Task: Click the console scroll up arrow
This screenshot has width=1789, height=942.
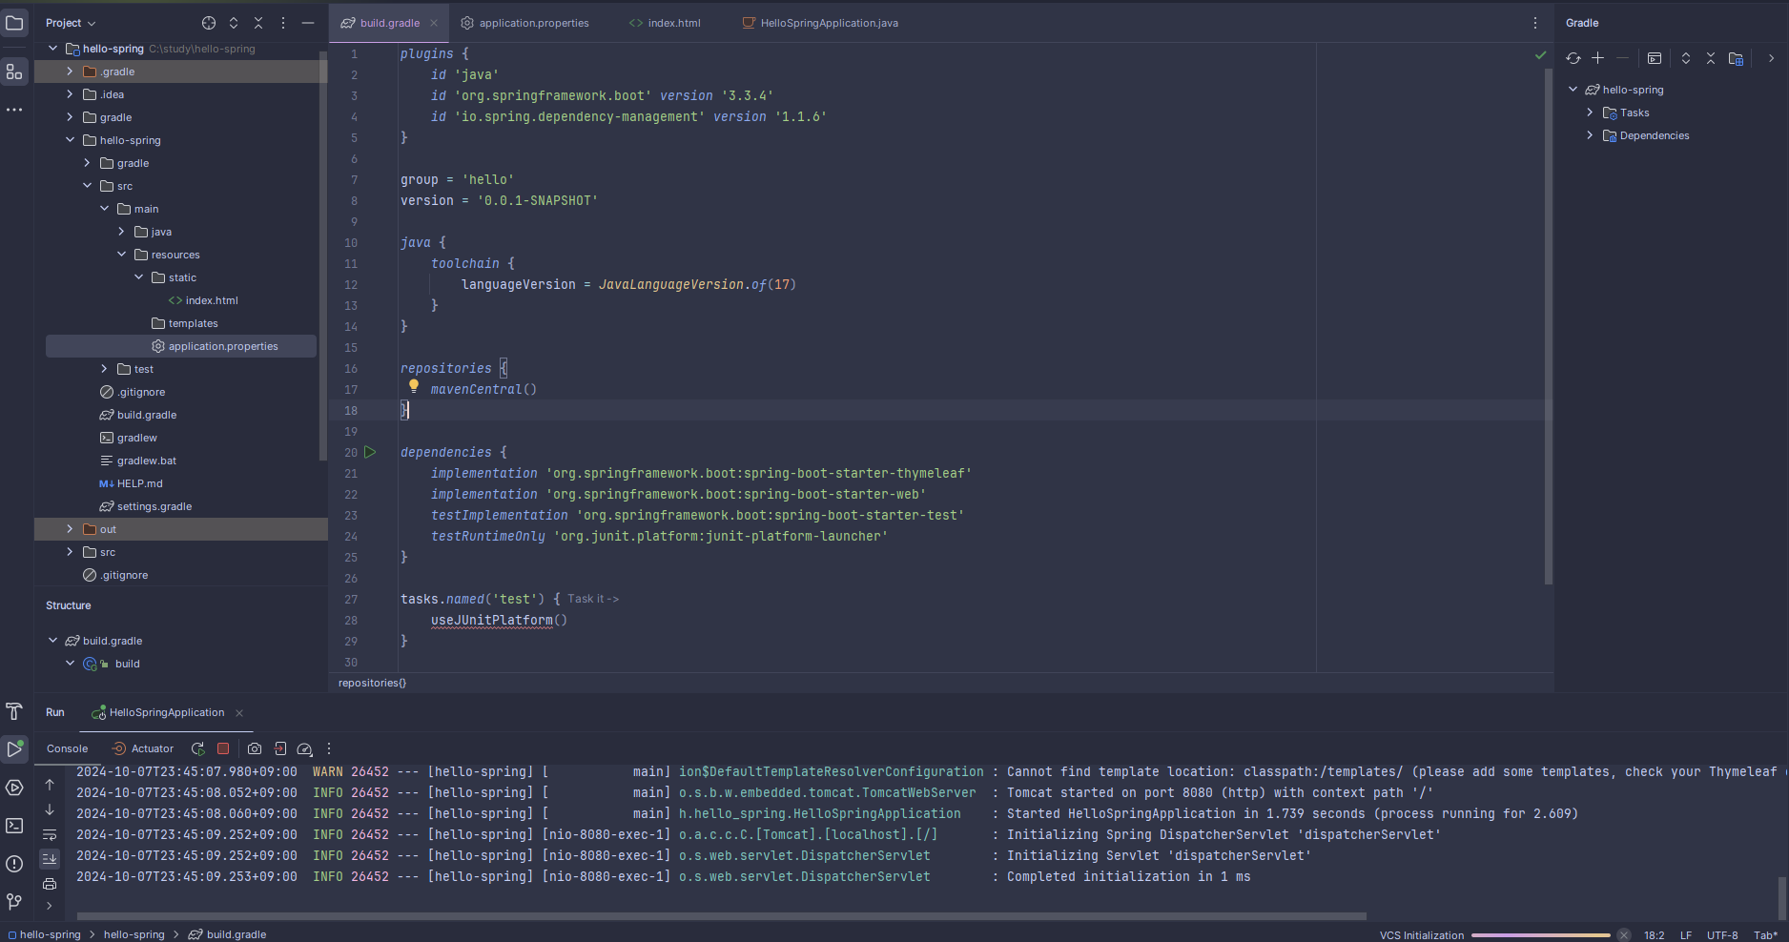Action: click(50, 785)
